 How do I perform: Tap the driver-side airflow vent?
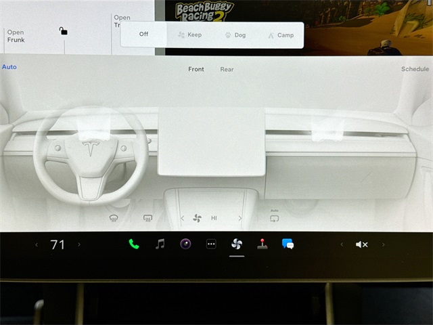click(x=94, y=127)
